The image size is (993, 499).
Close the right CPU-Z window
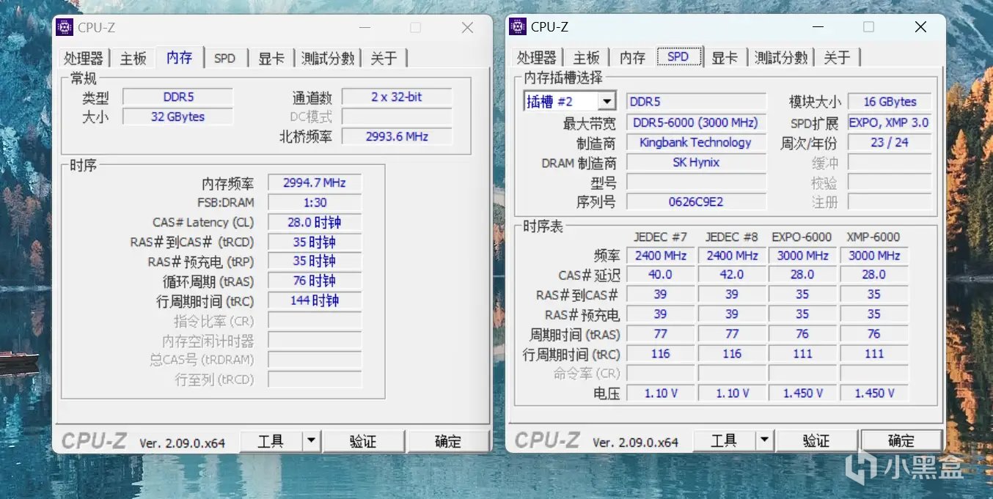[x=920, y=27]
